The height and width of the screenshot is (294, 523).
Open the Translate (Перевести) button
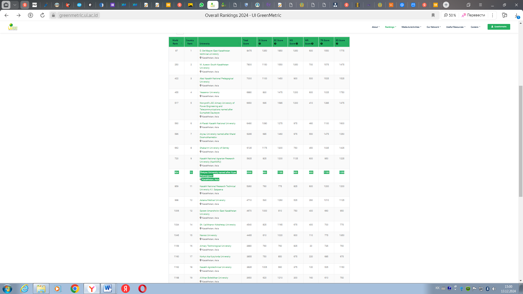473,15
